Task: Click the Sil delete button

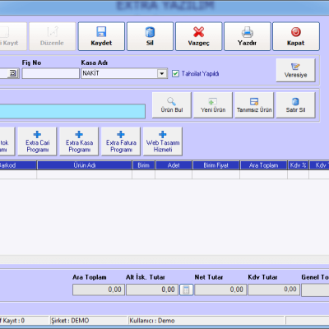Action: [x=150, y=36]
